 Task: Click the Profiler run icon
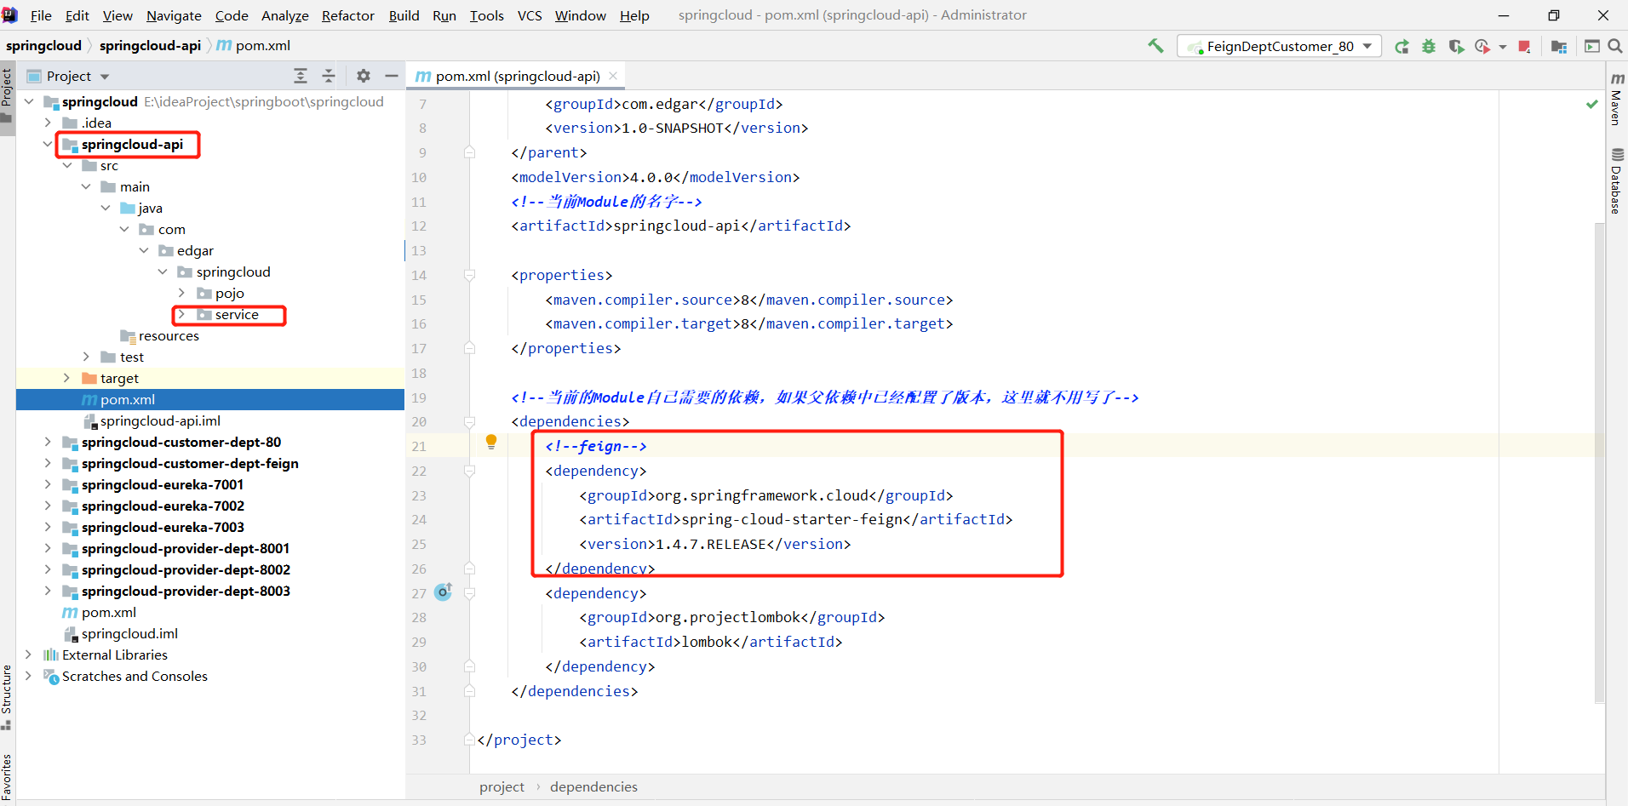tap(1482, 46)
